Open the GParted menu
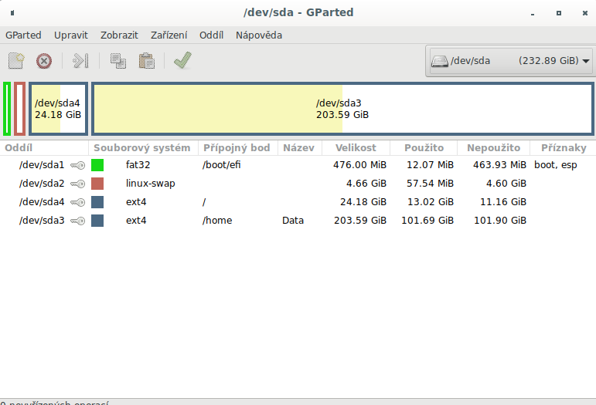Viewport: 596px width, 405px height. pos(23,35)
